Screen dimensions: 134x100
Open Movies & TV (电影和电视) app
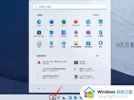pos(88,44)
